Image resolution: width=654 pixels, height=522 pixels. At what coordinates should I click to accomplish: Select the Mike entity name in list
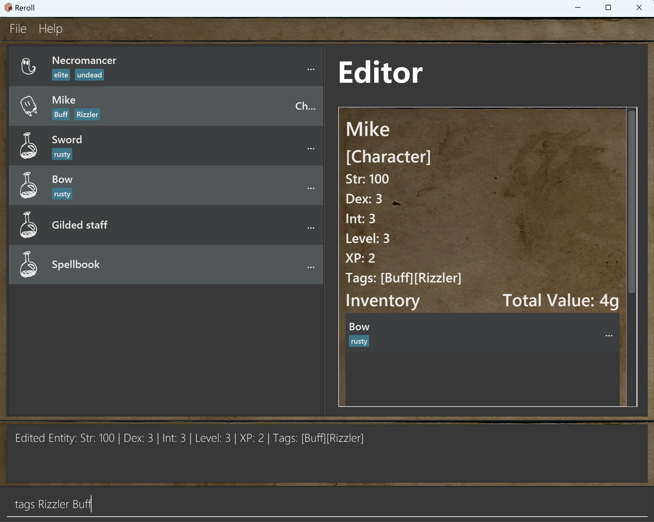pyautogui.click(x=64, y=100)
